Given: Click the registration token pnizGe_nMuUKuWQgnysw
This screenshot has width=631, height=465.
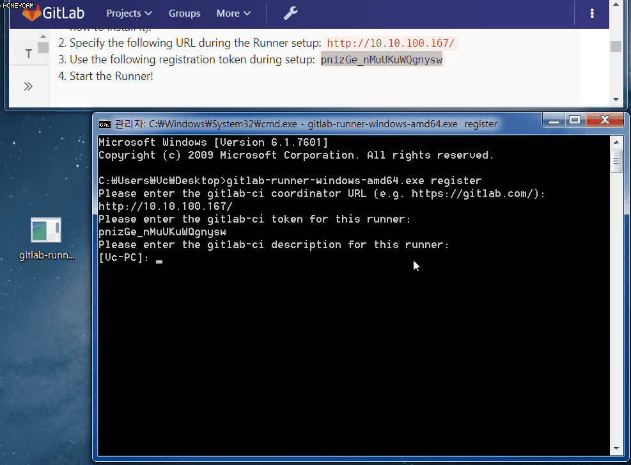Looking at the screenshot, I should (382, 60).
